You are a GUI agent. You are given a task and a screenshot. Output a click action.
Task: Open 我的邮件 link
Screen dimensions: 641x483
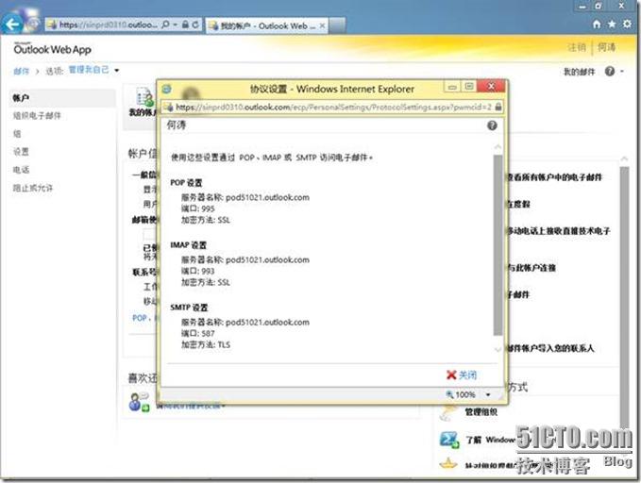pos(579,72)
